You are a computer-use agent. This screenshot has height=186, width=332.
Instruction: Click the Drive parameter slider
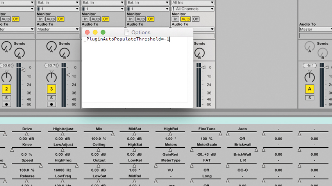tap(27, 134)
